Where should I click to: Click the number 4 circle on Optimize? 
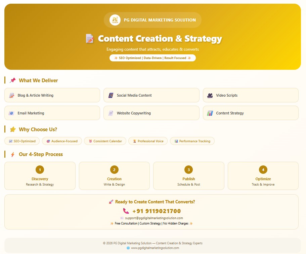click(x=263, y=169)
